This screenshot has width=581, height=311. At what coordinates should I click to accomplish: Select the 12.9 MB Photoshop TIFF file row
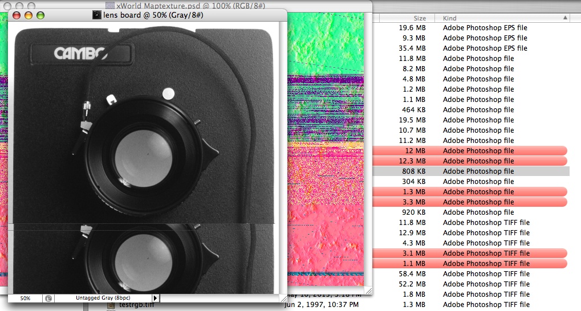[471, 233]
